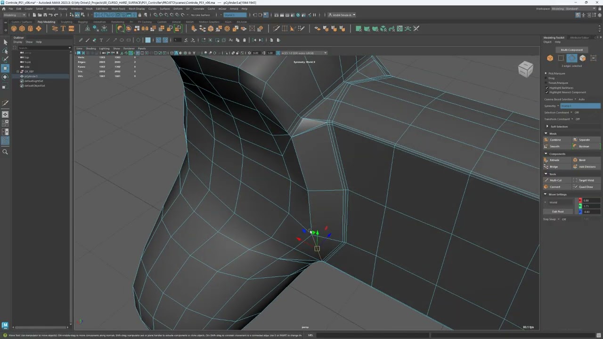Open the viewport Shading menu

click(90, 48)
